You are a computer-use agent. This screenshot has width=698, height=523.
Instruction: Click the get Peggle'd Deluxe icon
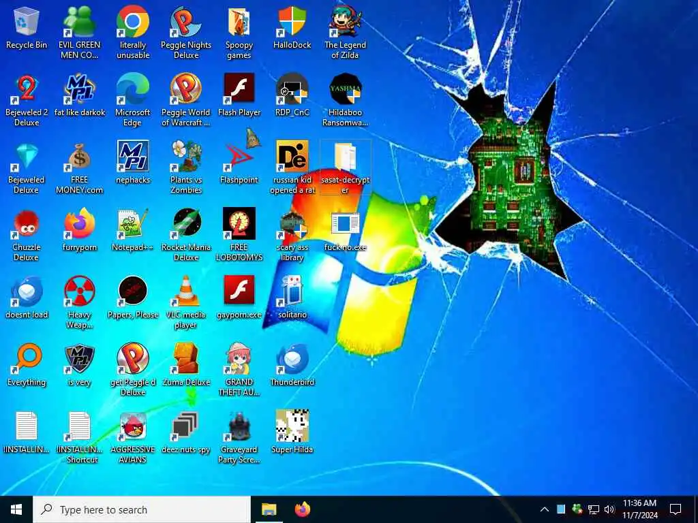133,370
